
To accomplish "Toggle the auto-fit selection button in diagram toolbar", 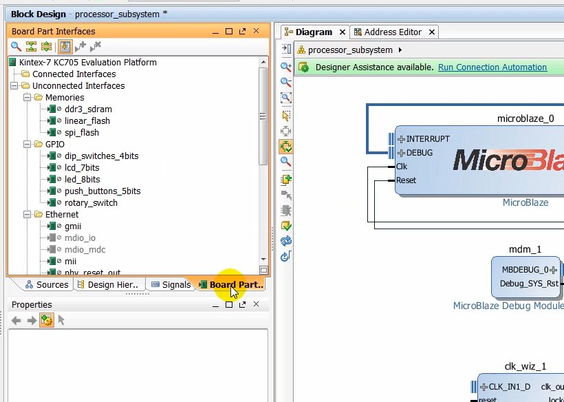I will [x=286, y=147].
